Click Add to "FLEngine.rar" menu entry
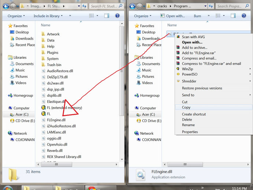This screenshot has width=253, height=190. [199, 53]
